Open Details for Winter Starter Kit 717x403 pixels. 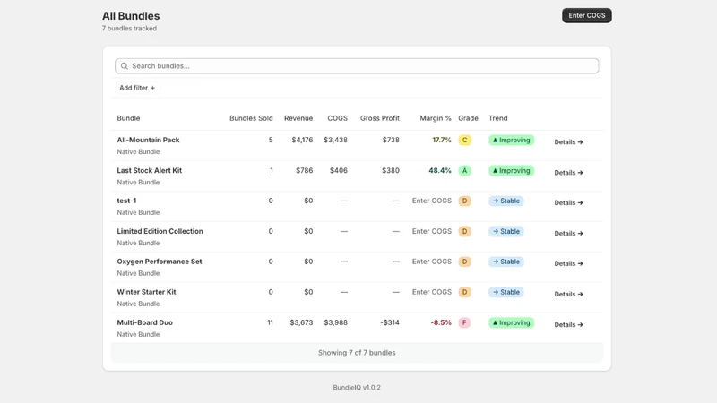[568, 295]
